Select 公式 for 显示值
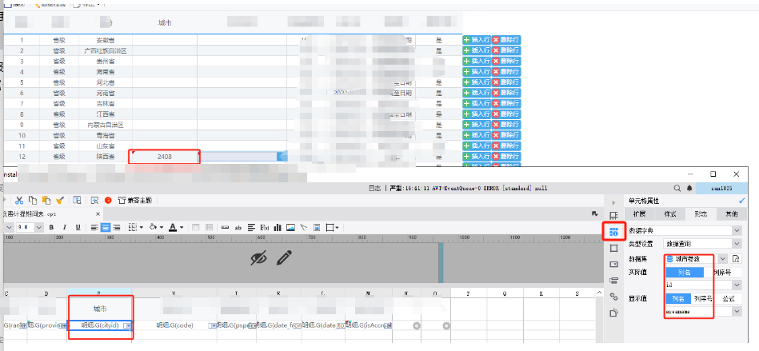 (x=728, y=299)
